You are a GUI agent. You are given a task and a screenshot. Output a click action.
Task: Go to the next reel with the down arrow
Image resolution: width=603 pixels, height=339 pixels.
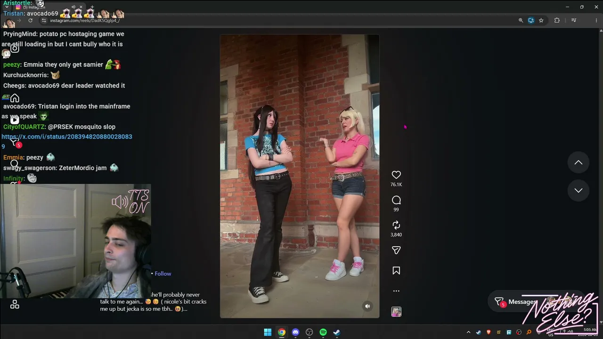pyautogui.click(x=579, y=190)
